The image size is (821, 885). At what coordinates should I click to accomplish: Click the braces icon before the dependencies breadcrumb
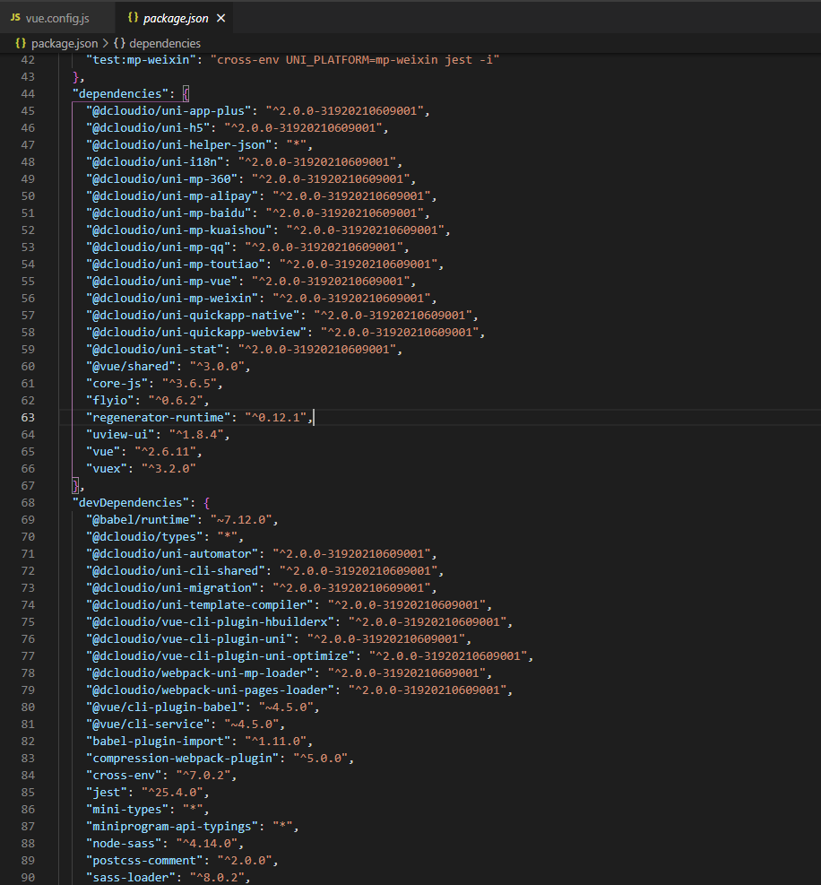119,43
